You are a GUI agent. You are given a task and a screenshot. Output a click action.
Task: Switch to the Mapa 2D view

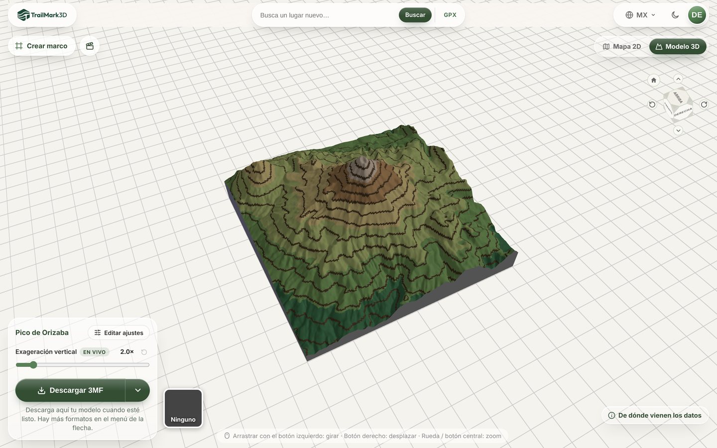(622, 46)
